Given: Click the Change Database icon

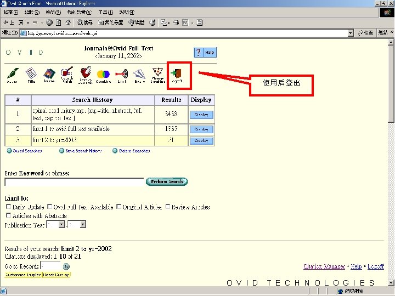Looking at the screenshot, I should [157, 75].
